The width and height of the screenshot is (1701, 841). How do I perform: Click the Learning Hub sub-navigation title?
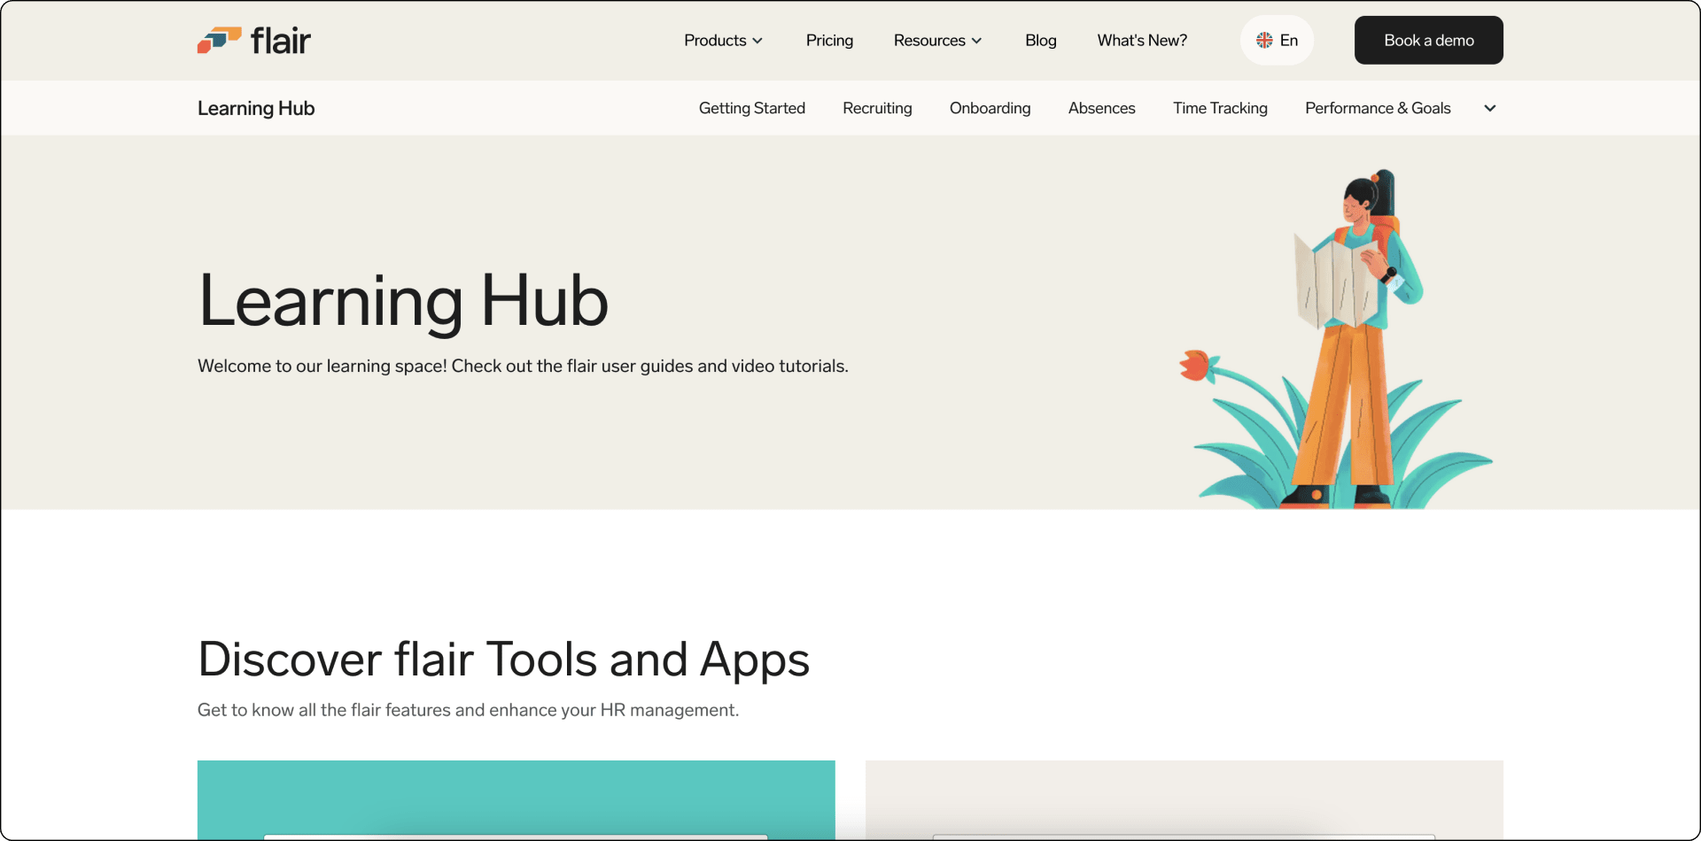pos(256,108)
